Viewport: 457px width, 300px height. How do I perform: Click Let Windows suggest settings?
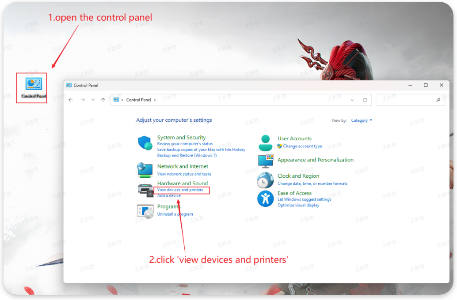[x=304, y=199]
